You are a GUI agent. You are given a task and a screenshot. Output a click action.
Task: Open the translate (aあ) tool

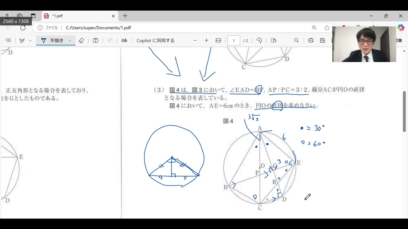pyautogui.click(x=124, y=40)
